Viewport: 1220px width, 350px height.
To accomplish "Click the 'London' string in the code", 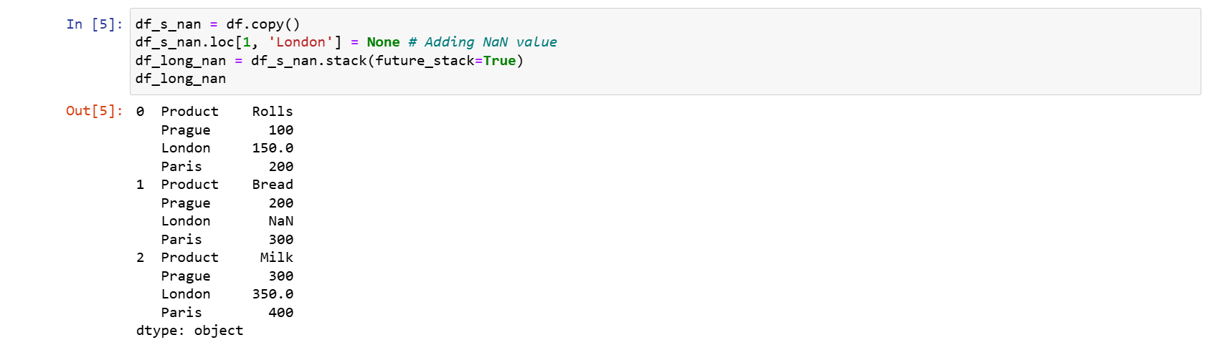I will tap(301, 42).
